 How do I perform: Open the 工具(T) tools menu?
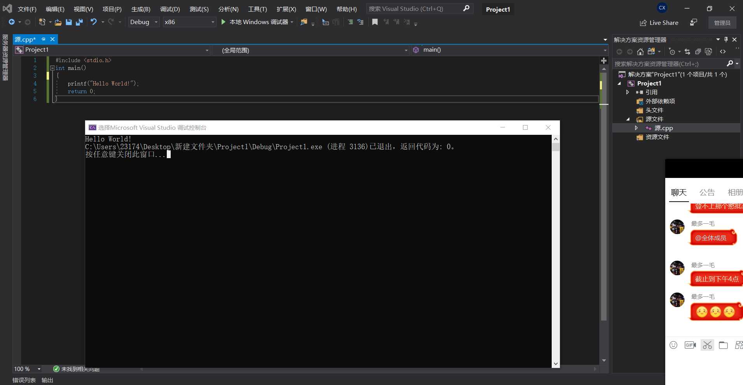[257, 9]
